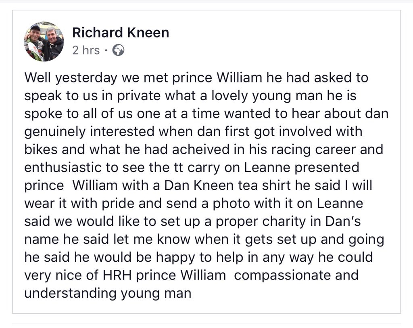This screenshot has height=328, width=413.
Task: Click the Richard Kneen author name
Action: coord(121,33)
